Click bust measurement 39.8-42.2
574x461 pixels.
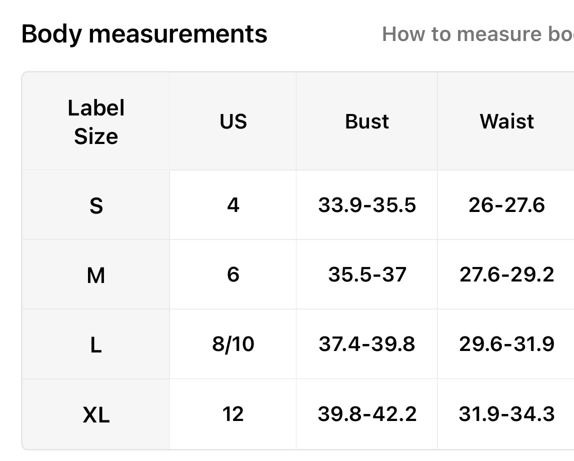click(x=367, y=414)
